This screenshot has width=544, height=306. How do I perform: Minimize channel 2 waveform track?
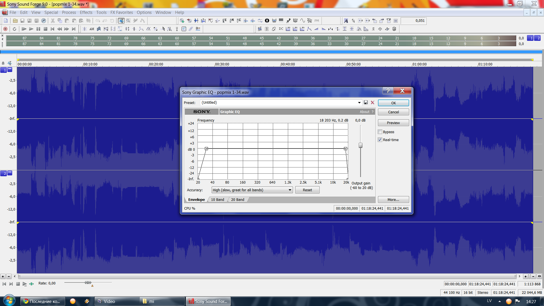point(10,173)
